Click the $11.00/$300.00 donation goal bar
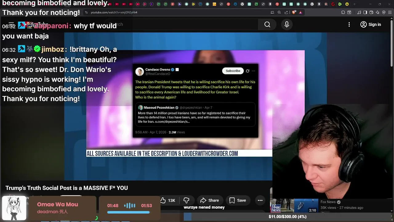This screenshot has height=222, width=394. pyautogui.click(x=287, y=217)
